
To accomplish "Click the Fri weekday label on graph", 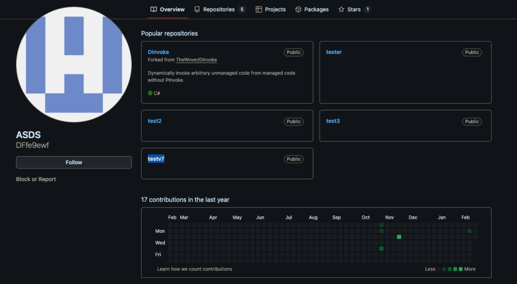I will 158,255.
